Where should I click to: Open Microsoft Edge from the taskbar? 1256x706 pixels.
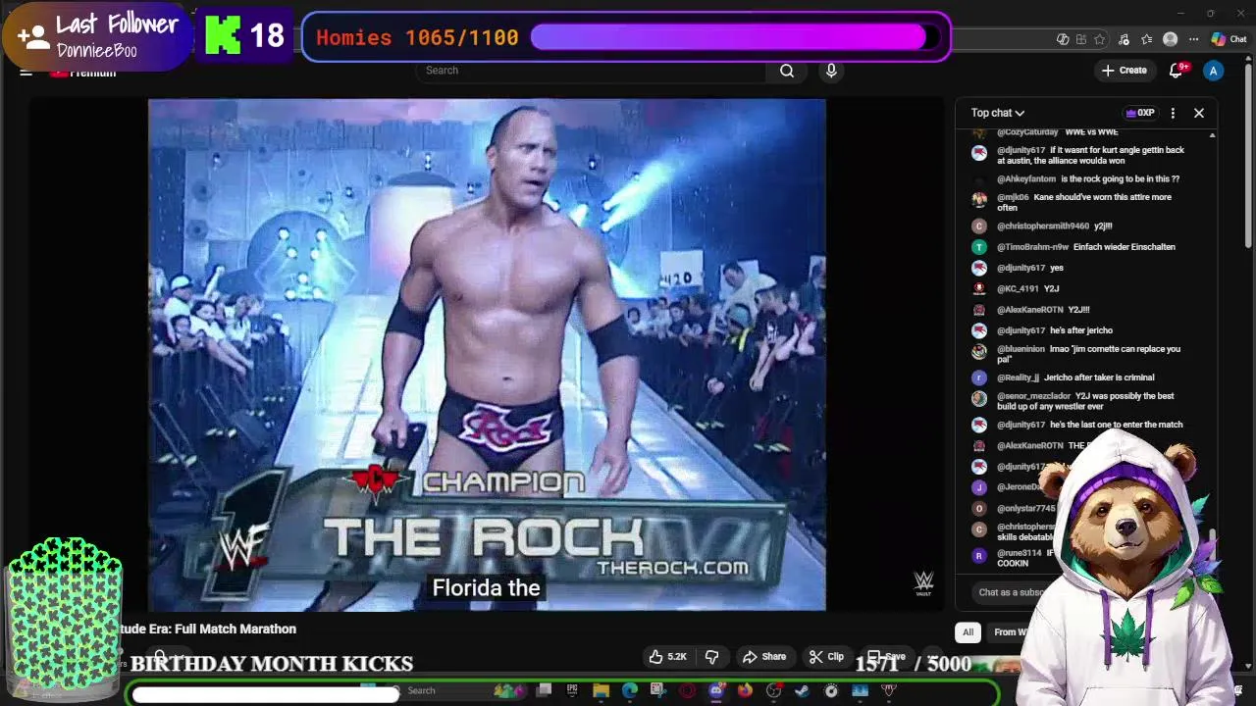630,690
